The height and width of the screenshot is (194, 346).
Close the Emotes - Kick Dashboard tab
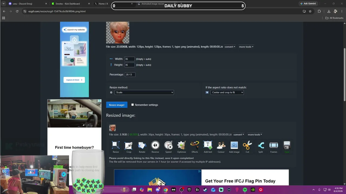pos(89,4)
